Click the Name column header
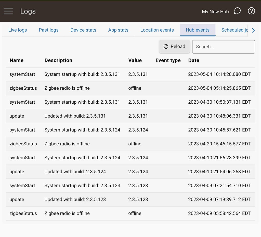Viewport: 261px width, 237px height. pyautogui.click(x=17, y=60)
